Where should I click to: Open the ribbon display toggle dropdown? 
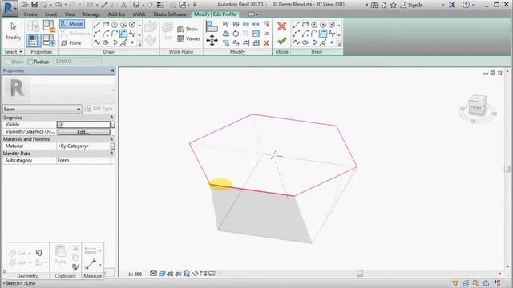tap(257, 14)
